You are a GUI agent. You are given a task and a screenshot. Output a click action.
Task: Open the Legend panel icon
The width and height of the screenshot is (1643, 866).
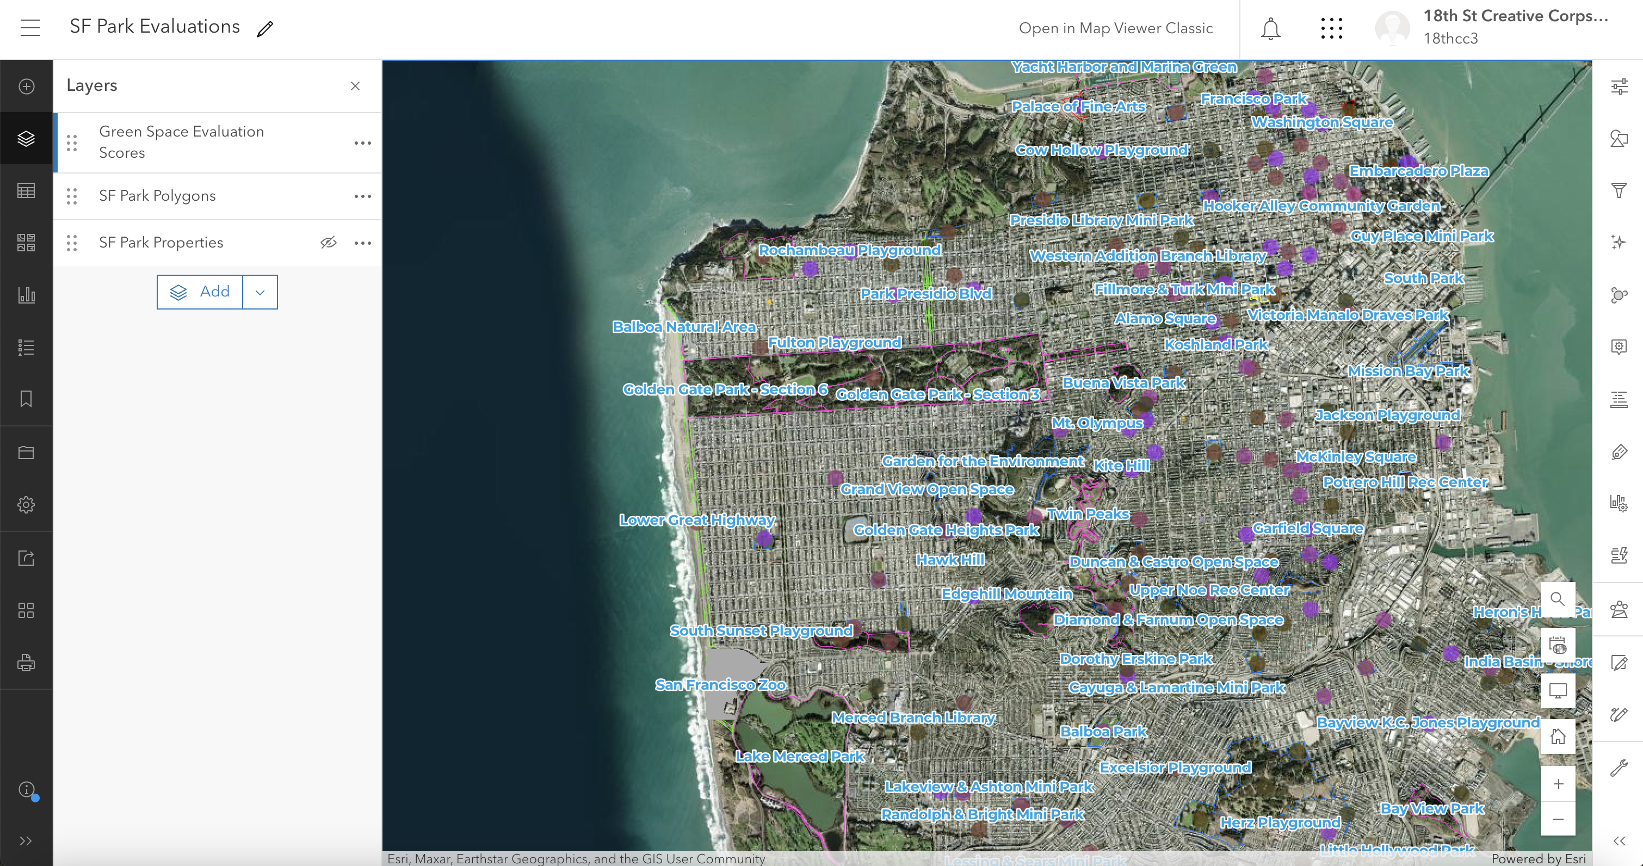[x=26, y=347]
